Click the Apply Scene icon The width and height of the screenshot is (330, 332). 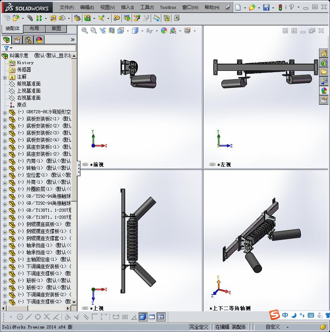[x=173, y=31]
